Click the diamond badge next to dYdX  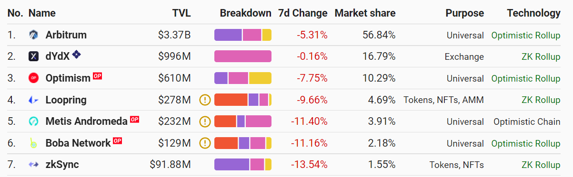(x=77, y=55)
